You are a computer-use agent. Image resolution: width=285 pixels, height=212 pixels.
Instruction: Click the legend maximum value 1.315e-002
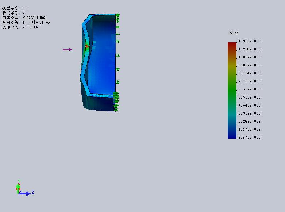[x=249, y=41]
